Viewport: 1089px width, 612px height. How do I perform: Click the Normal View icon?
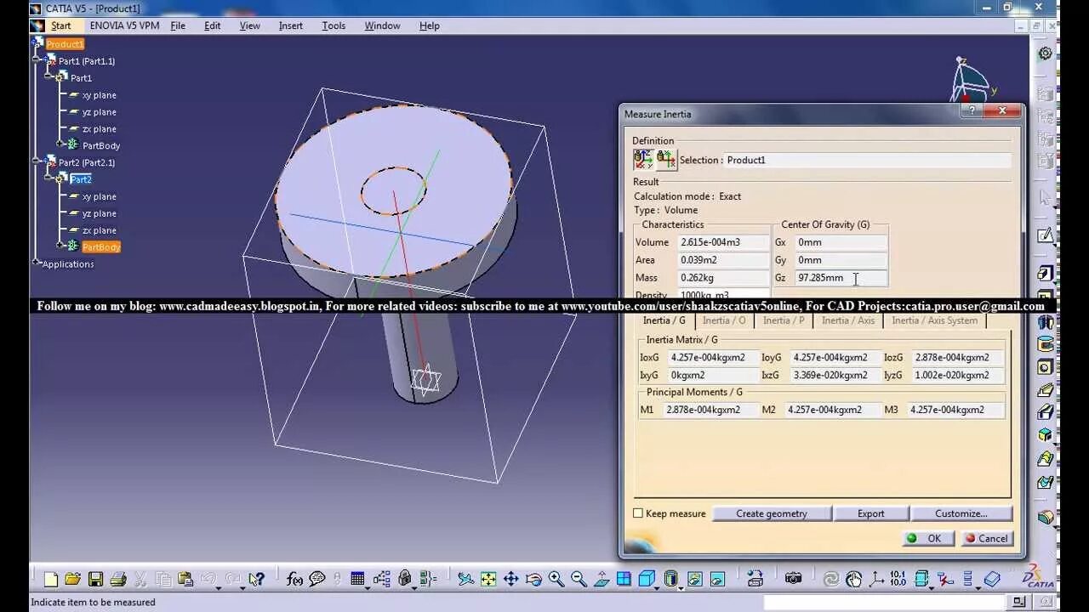(602, 579)
